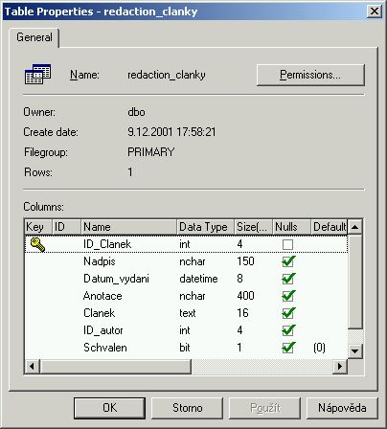Viewport: 387px width, 429px height.
Task: Click the table icon beside Name
Action: 37,74
